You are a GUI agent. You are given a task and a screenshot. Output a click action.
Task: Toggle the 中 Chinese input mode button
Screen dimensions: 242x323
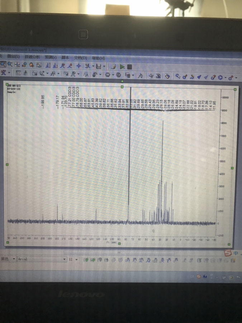click(236, 253)
